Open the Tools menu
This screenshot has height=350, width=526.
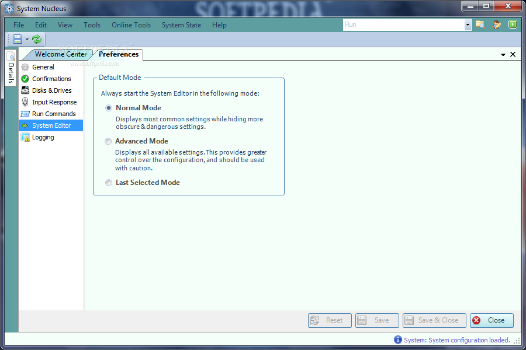(92, 25)
